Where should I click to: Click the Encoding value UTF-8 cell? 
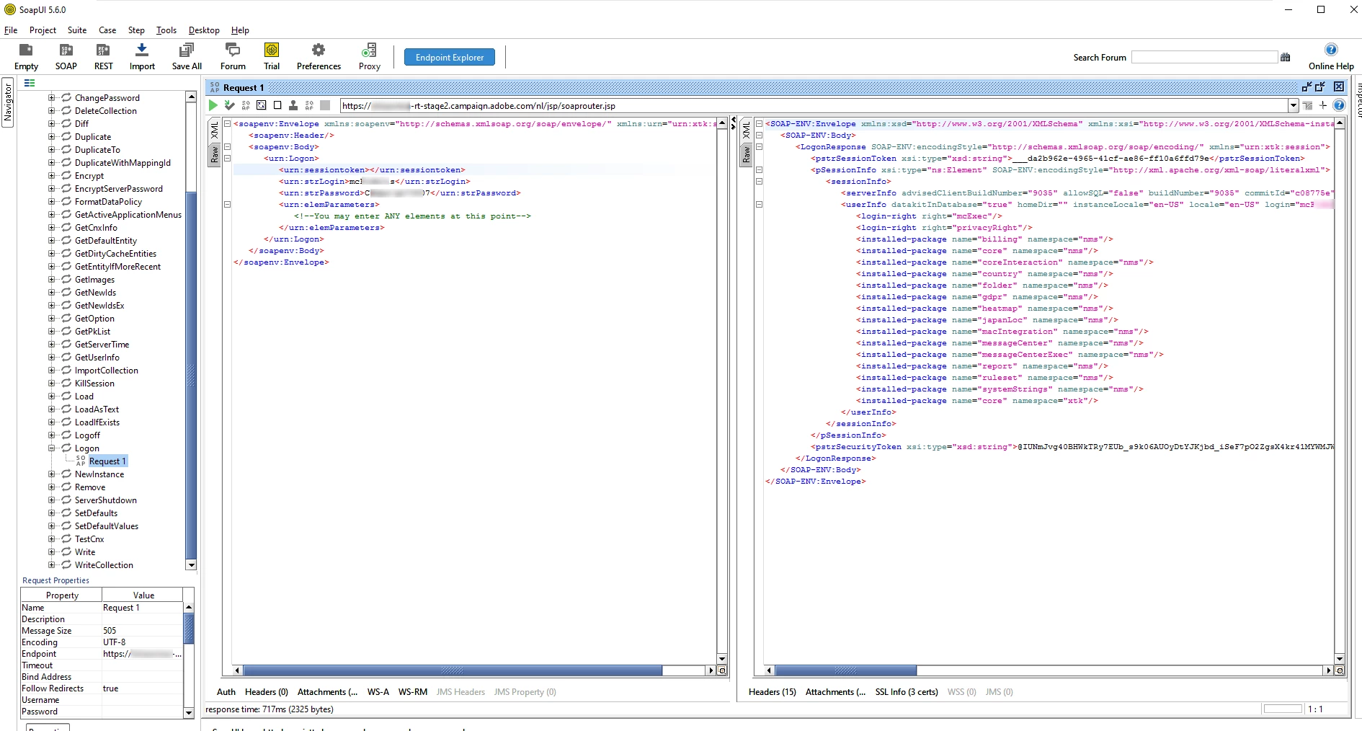(x=142, y=642)
